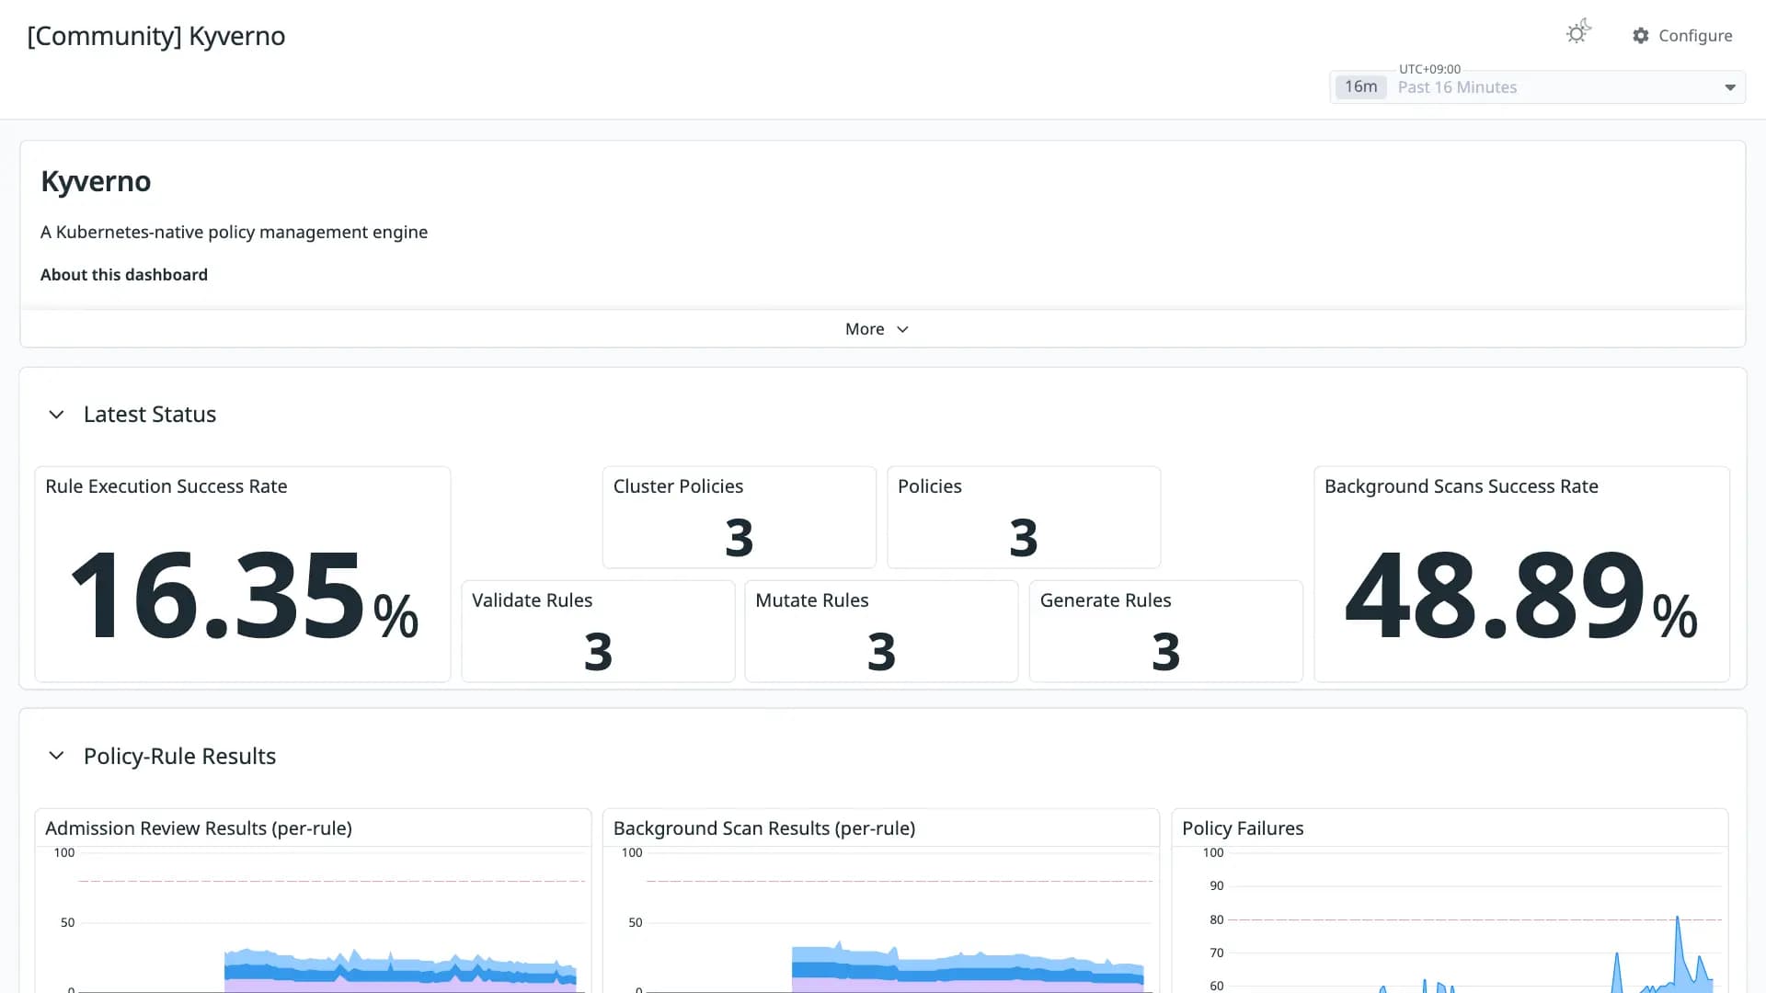Expand the description with More
This screenshot has height=993, width=1766.
point(877,329)
